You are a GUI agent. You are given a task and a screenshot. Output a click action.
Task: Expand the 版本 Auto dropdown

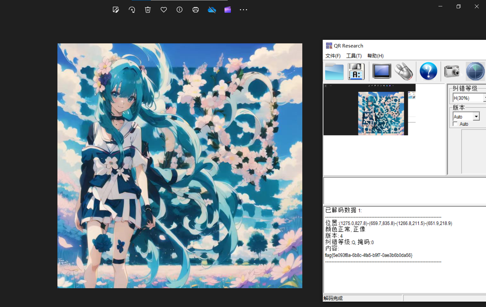476,116
